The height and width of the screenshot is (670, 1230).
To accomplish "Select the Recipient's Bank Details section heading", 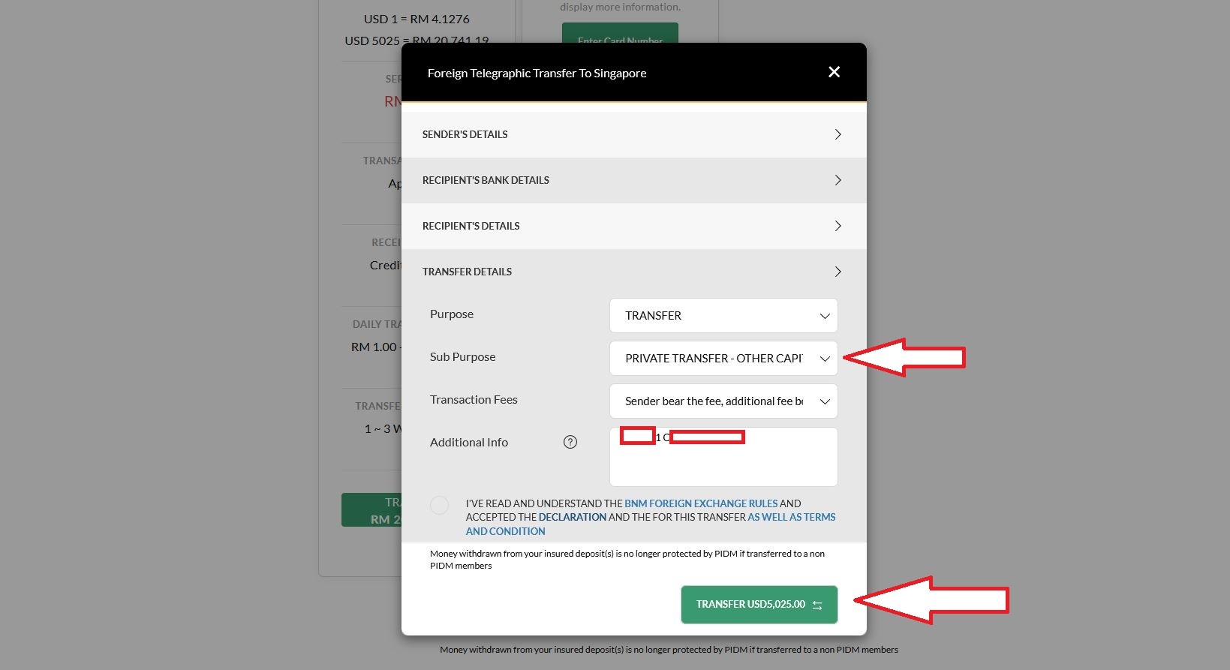I will click(486, 180).
